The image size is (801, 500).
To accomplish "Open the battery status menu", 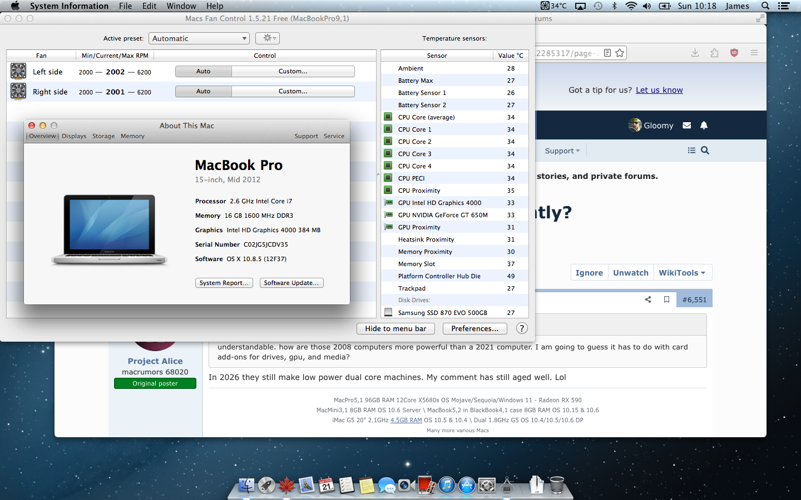I will click(x=665, y=6).
